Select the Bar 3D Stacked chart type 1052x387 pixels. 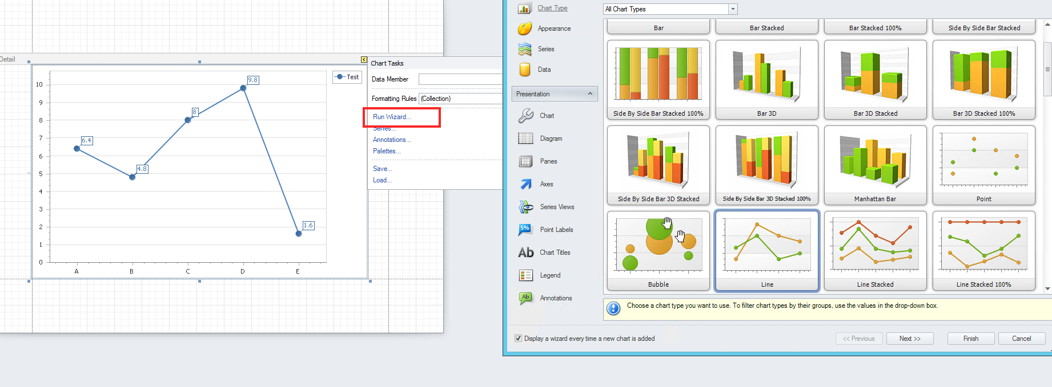876,80
